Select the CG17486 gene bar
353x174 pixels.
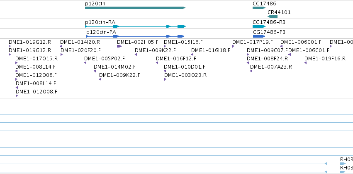(x=259, y=8)
